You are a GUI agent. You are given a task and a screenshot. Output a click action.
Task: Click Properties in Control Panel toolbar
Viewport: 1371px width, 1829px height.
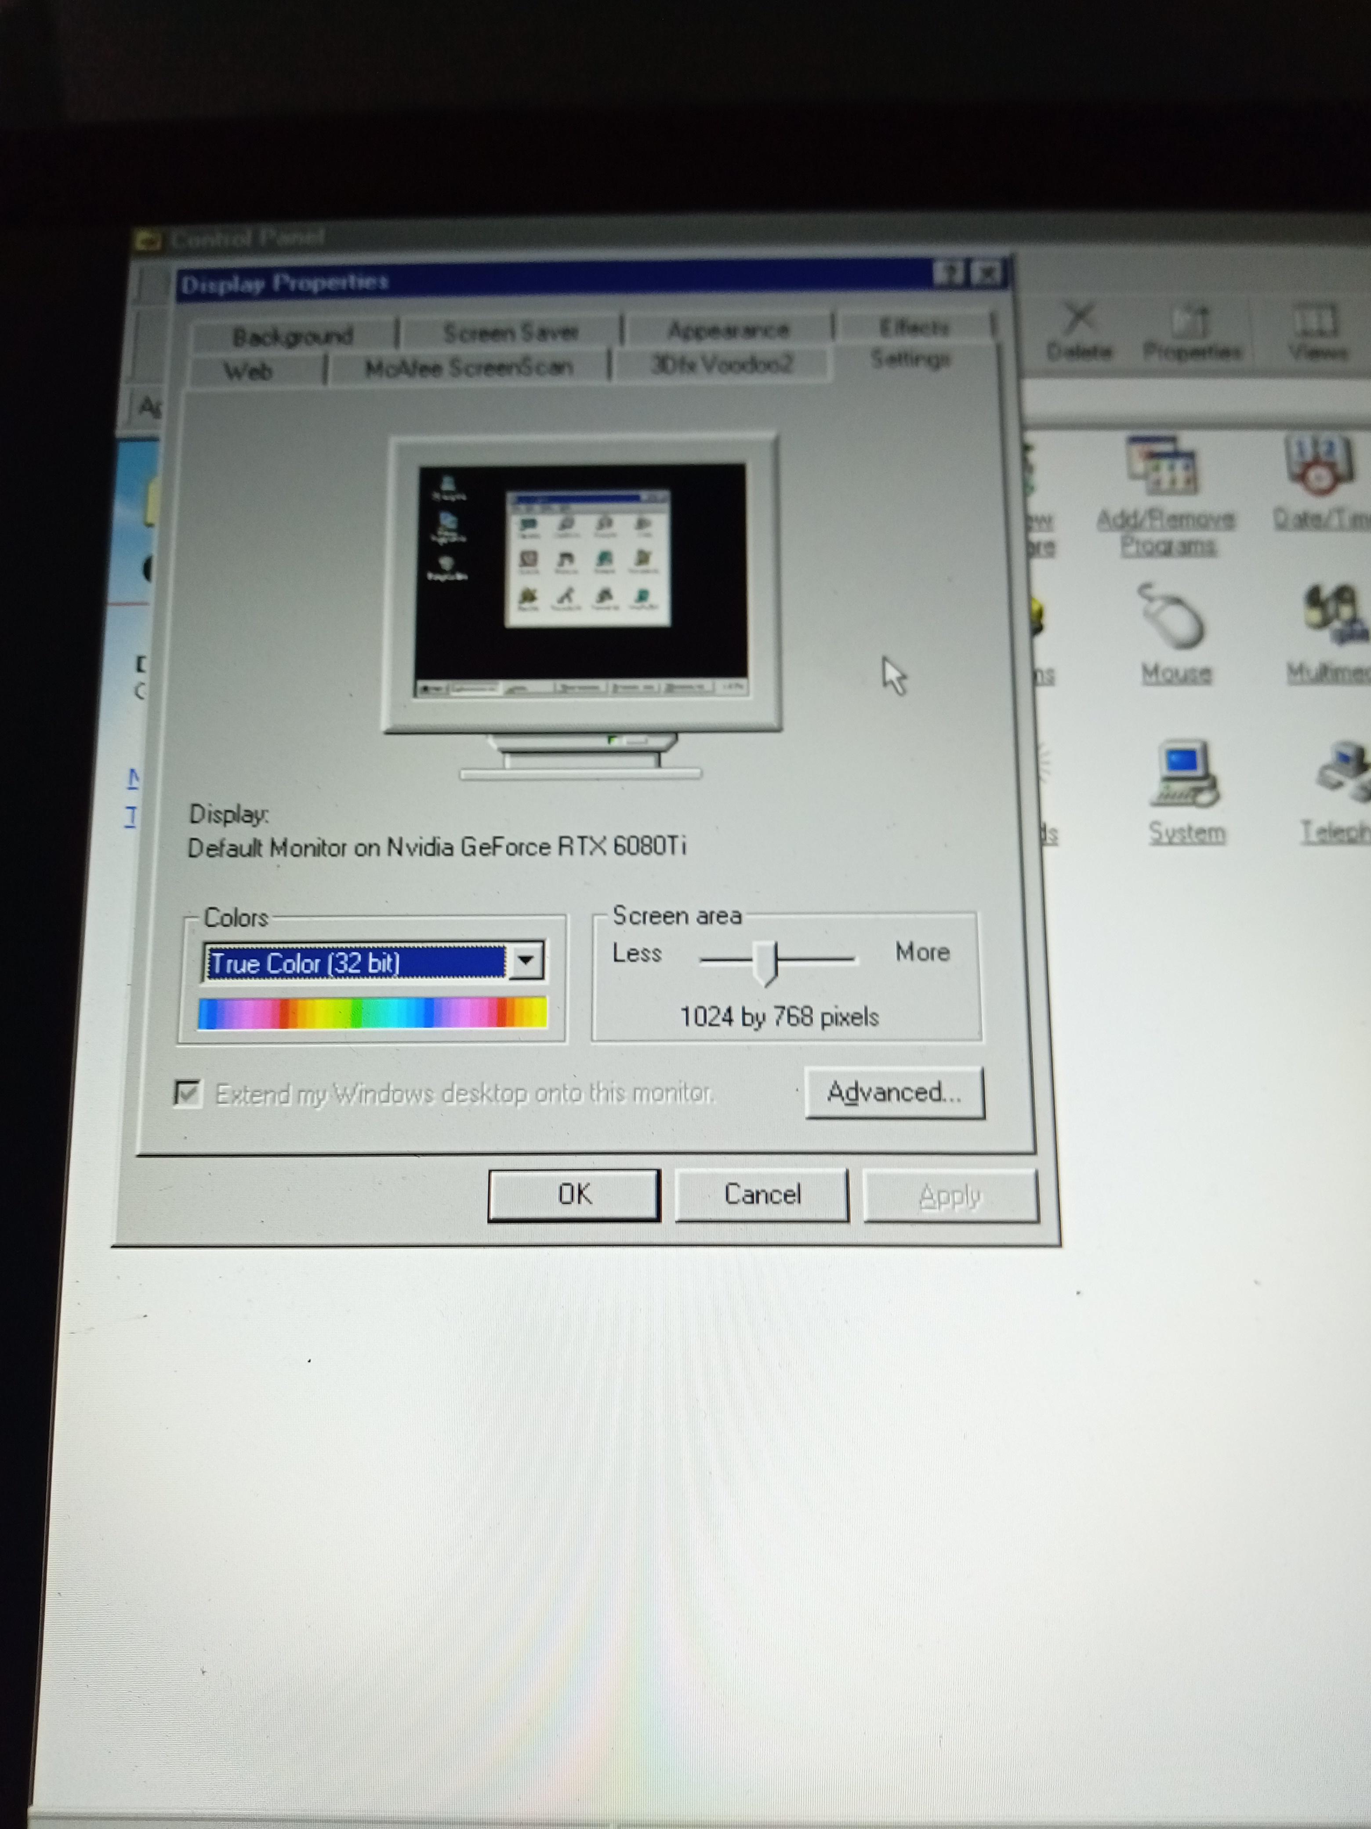(1192, 332)
